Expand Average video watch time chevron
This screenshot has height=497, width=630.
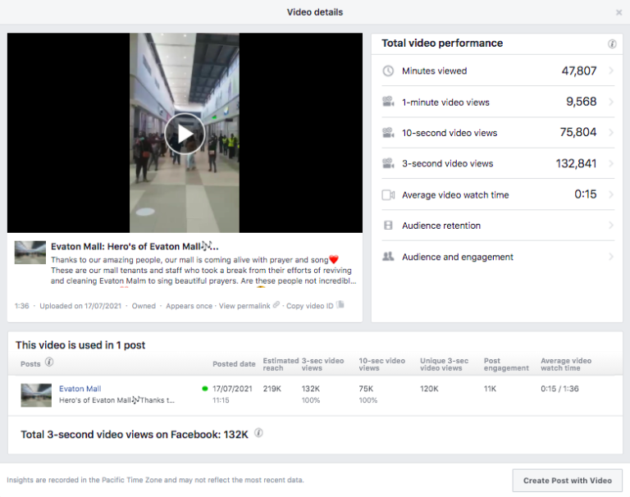[x=610, y=194]
